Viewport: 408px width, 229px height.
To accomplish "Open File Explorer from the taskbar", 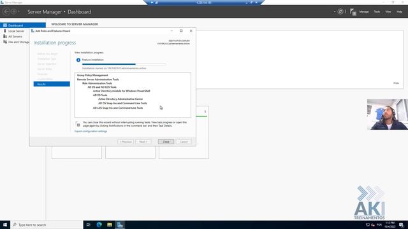I will [x=110, y=225].
